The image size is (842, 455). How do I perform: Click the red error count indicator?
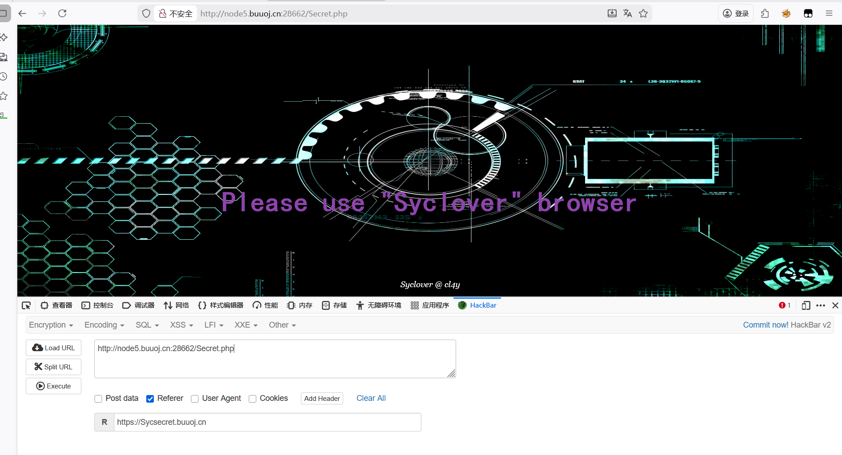[x=784, y=305]
